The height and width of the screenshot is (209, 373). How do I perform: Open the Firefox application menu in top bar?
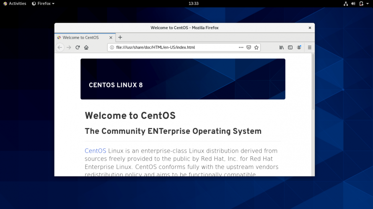coord(43,4)
